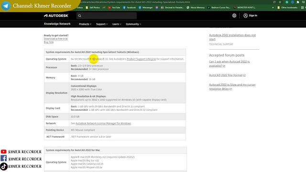The width and height of the screenshot is (306, 172).
Task: Expand the bookmarks overflow chevron
Action: pos(273,8)
